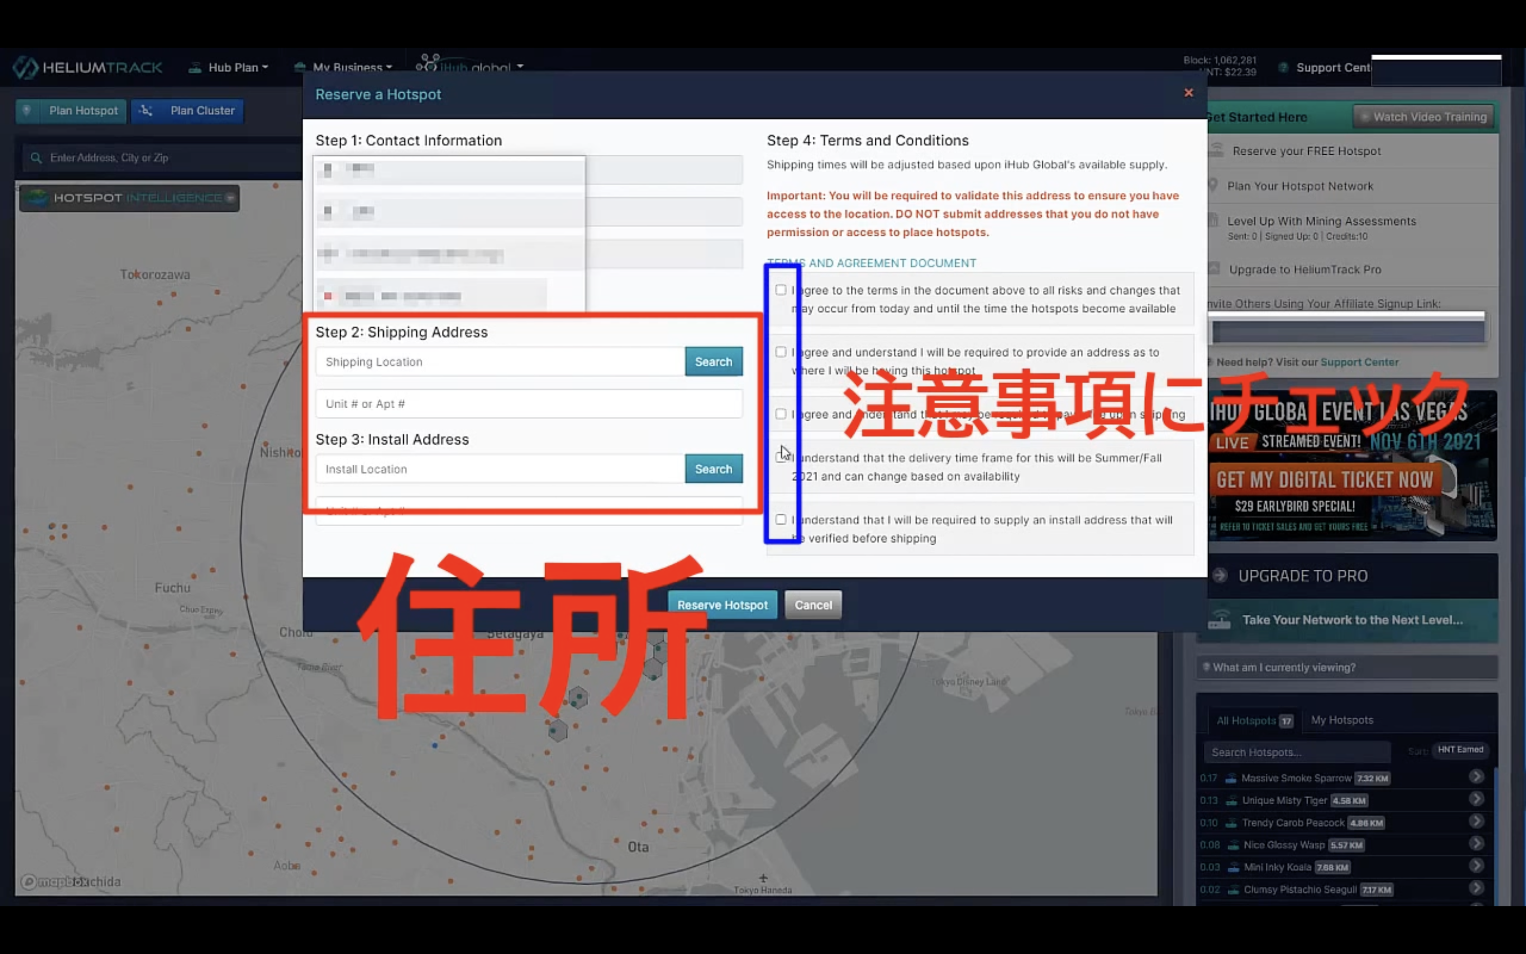The height and width of the screenshot is (954, 1526).
Task: Click the Reserve your FREE Hotspot icon
Action: pyautogui.click(x=1217, y=150)
